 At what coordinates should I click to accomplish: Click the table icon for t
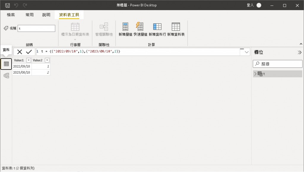[260, 74]
